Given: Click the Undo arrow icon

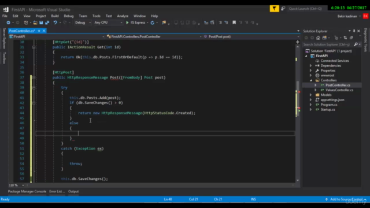Looking at the screenshot, I should pos(55,23).
